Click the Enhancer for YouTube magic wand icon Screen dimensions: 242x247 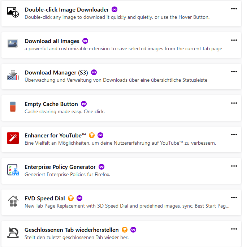tap(13, 139)
